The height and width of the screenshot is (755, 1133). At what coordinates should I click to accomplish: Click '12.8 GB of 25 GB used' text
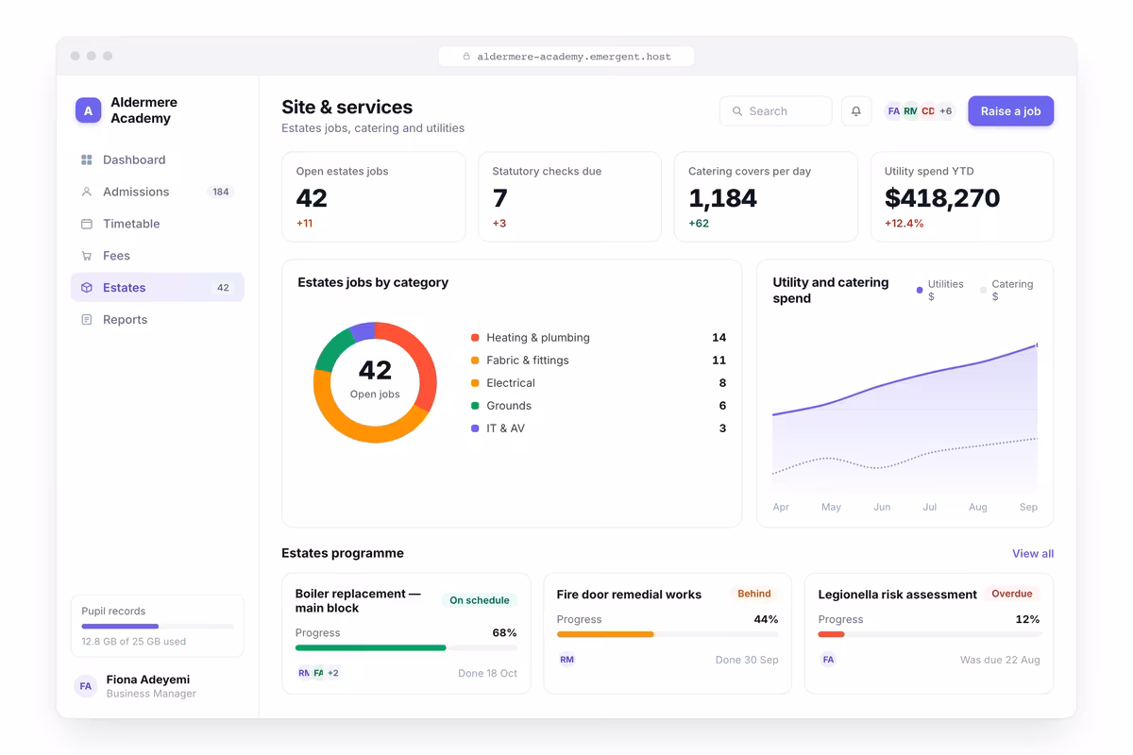coord(134,642)
